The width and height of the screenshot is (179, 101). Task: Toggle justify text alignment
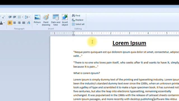click(x=23, y=23)
